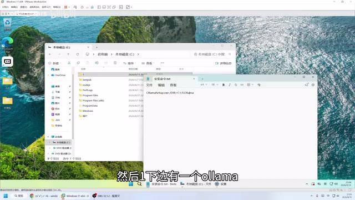Open the list style dropdown in Notepad
Viewport: 355px width, 200px height.
[x=215, y=84]
